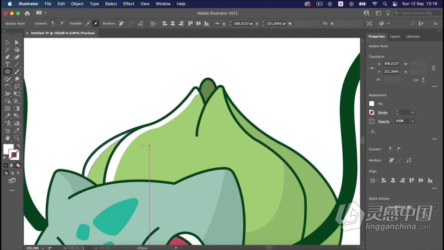Expand Opacity slider arrow in Properties
The height and width of the screenshot is (250, 444).
pyautogui.click(x=413, y=121)
